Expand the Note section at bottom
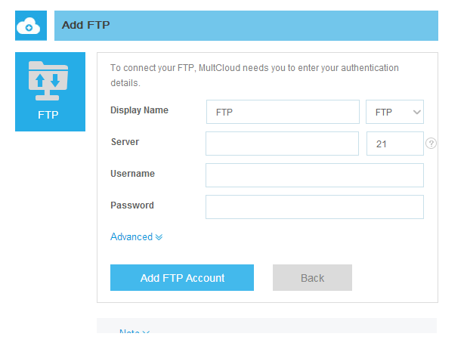 (135, 333)
